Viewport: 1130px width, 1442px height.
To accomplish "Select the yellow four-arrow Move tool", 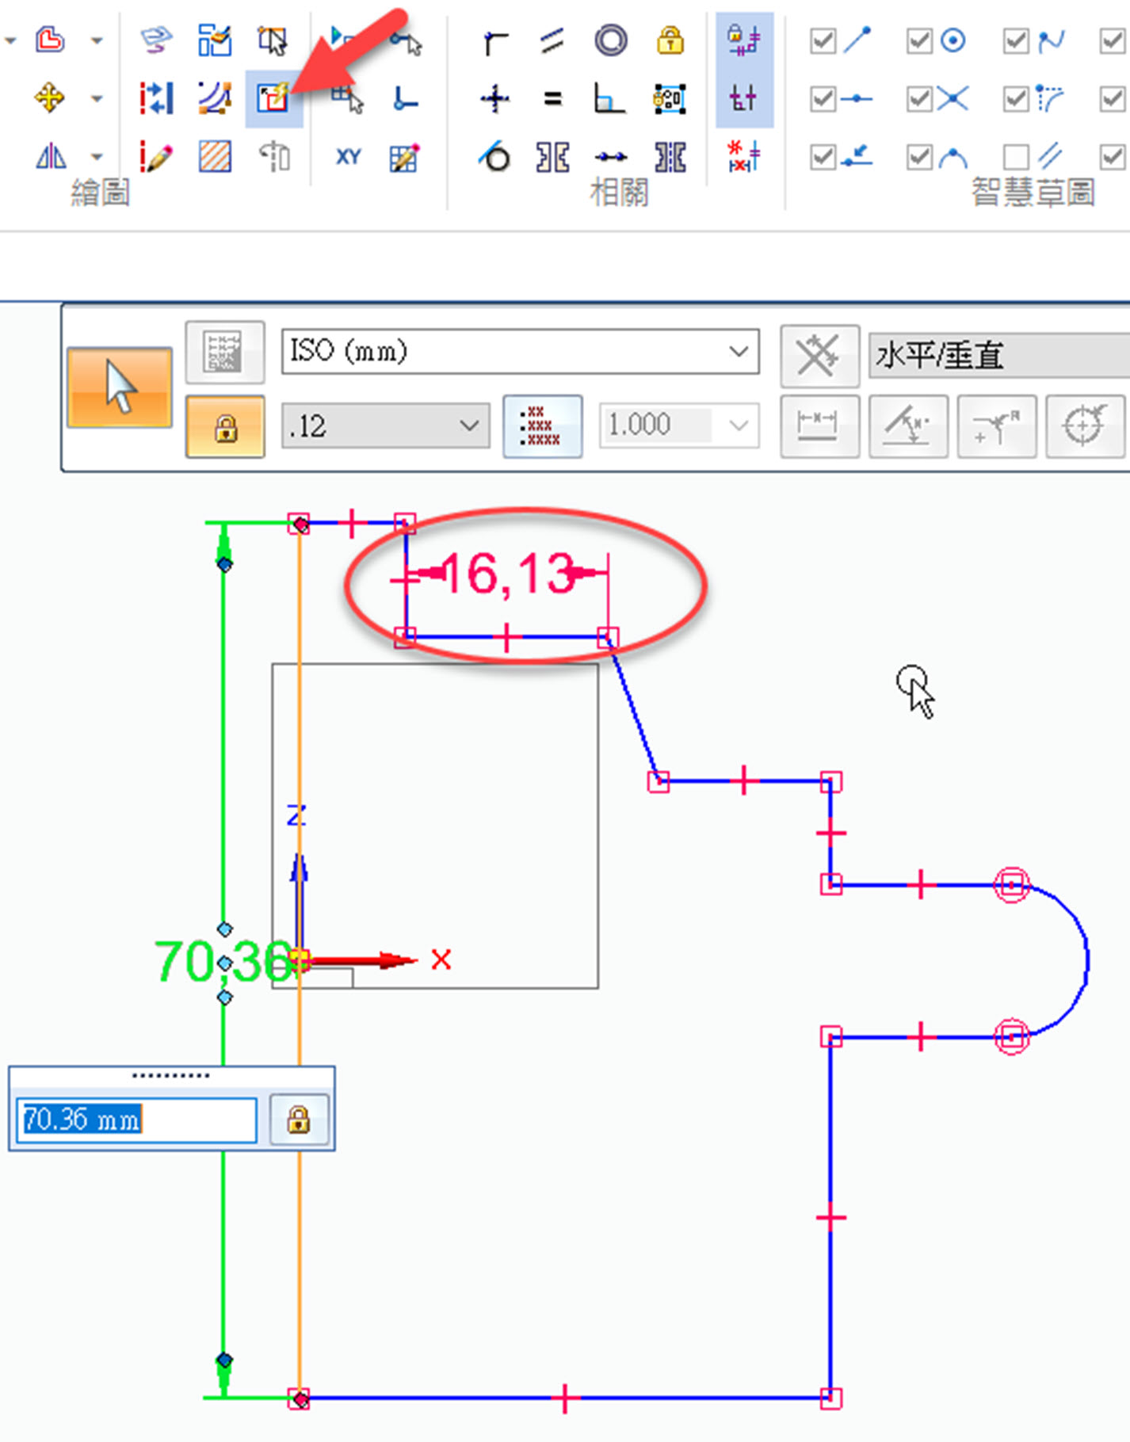I will click(50, 98).
